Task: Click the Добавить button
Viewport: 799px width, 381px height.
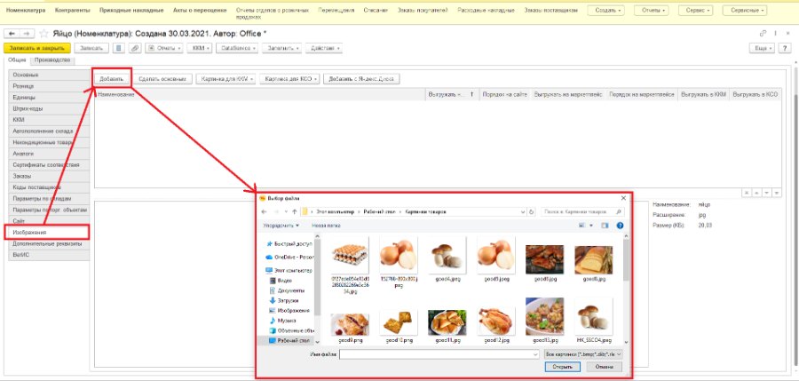Action: point(112,79)
